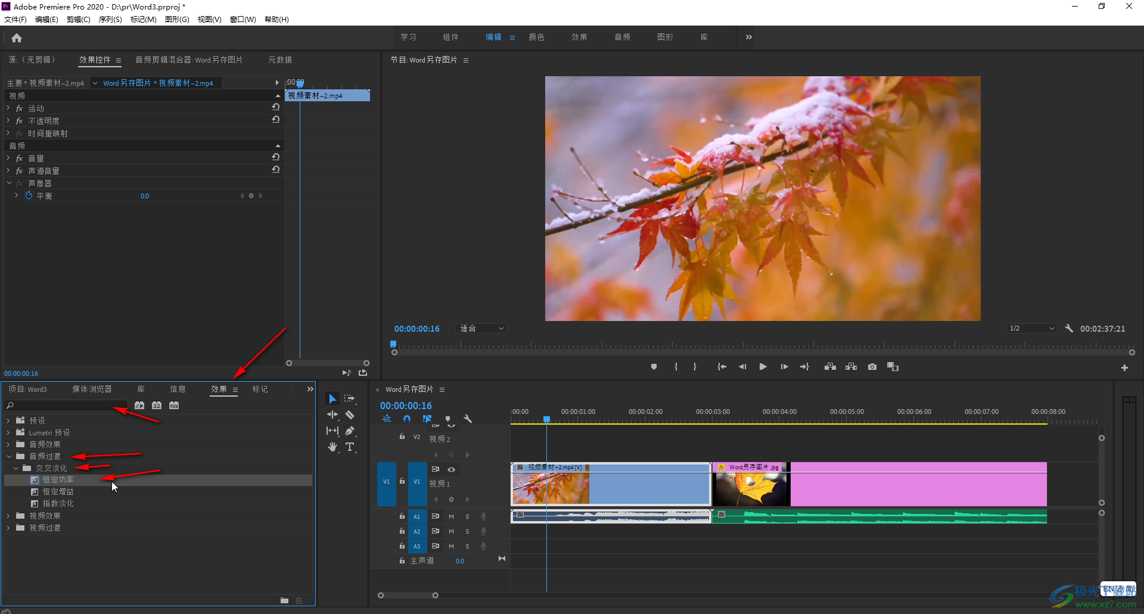Expand the 预设 folder
Image resolution: width=1144 pixels, height=614 pixels.
click(8, 420)
